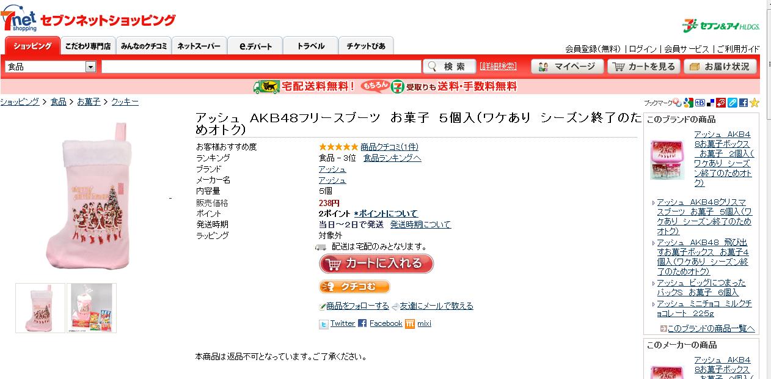Click the red Buzzurl bookmark icon

(721, 103)
